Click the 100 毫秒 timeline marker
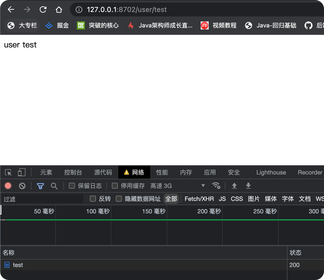324x280 pixels. [98, 211]
